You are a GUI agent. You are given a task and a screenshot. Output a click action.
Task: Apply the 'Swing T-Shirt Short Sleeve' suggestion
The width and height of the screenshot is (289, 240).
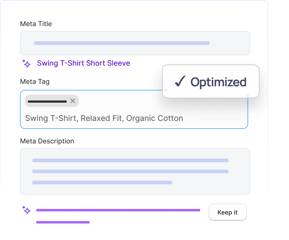pyautogui.click(x=83, y=63)
